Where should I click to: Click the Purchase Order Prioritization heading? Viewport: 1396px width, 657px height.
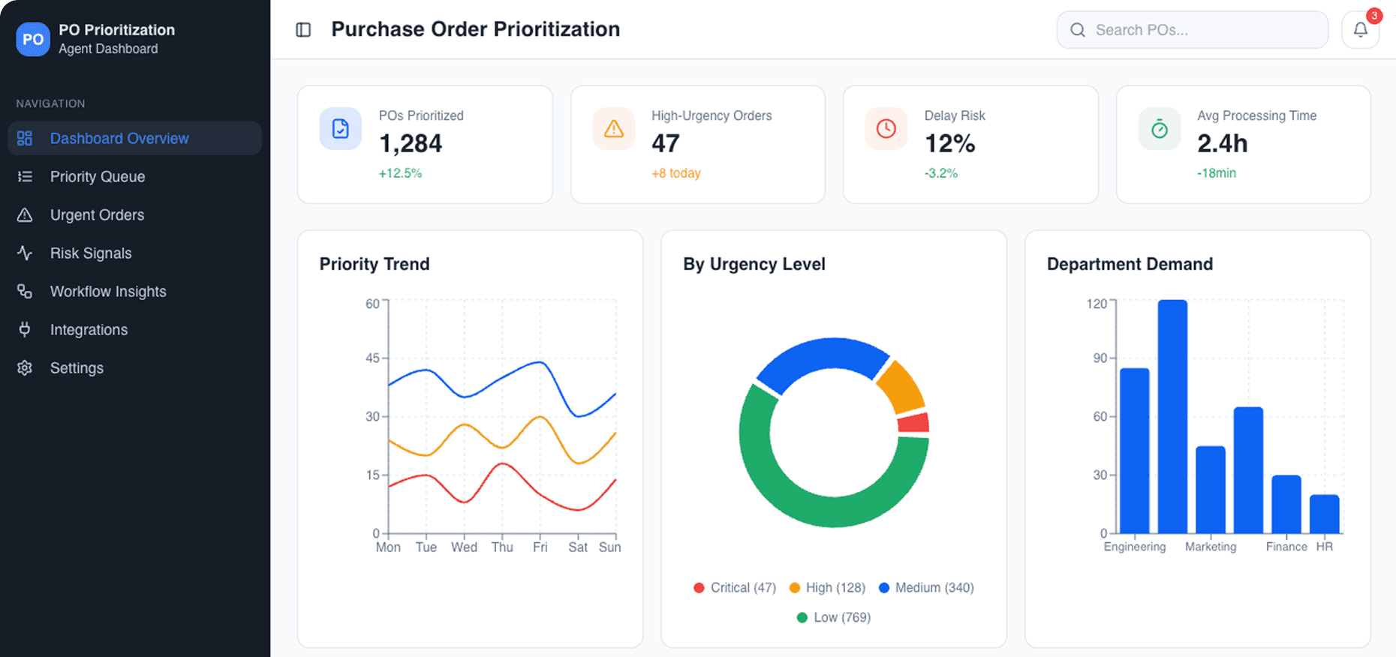[476, 29]
